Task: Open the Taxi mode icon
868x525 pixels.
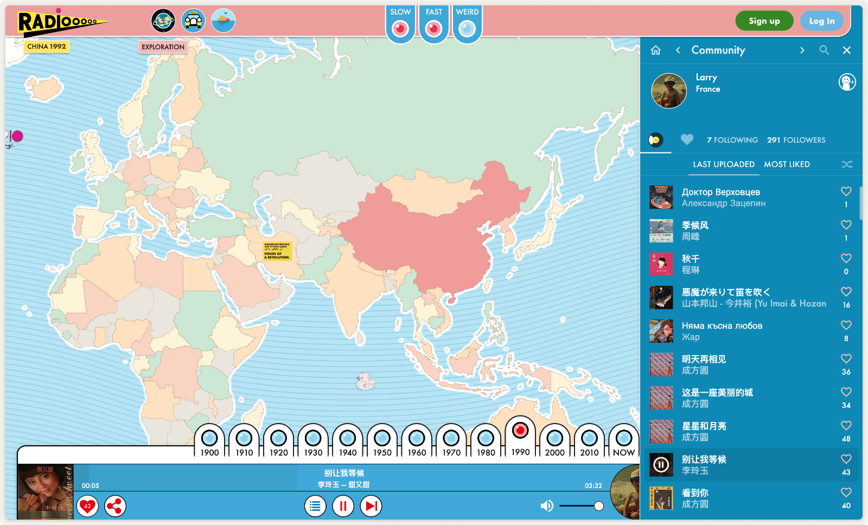Action: (x=193, y=21)
